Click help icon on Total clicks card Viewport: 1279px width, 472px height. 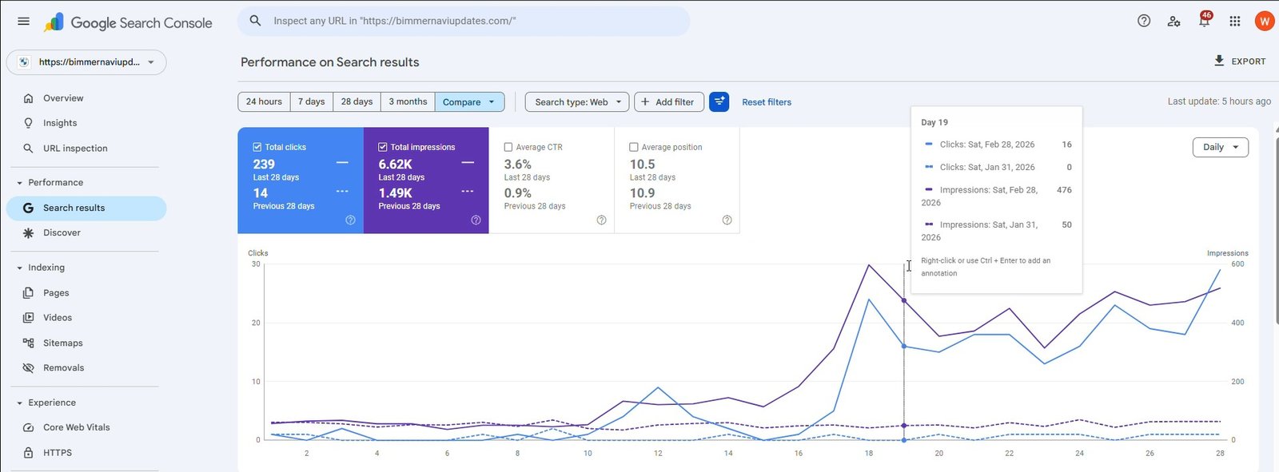click(x=350, y=220)
